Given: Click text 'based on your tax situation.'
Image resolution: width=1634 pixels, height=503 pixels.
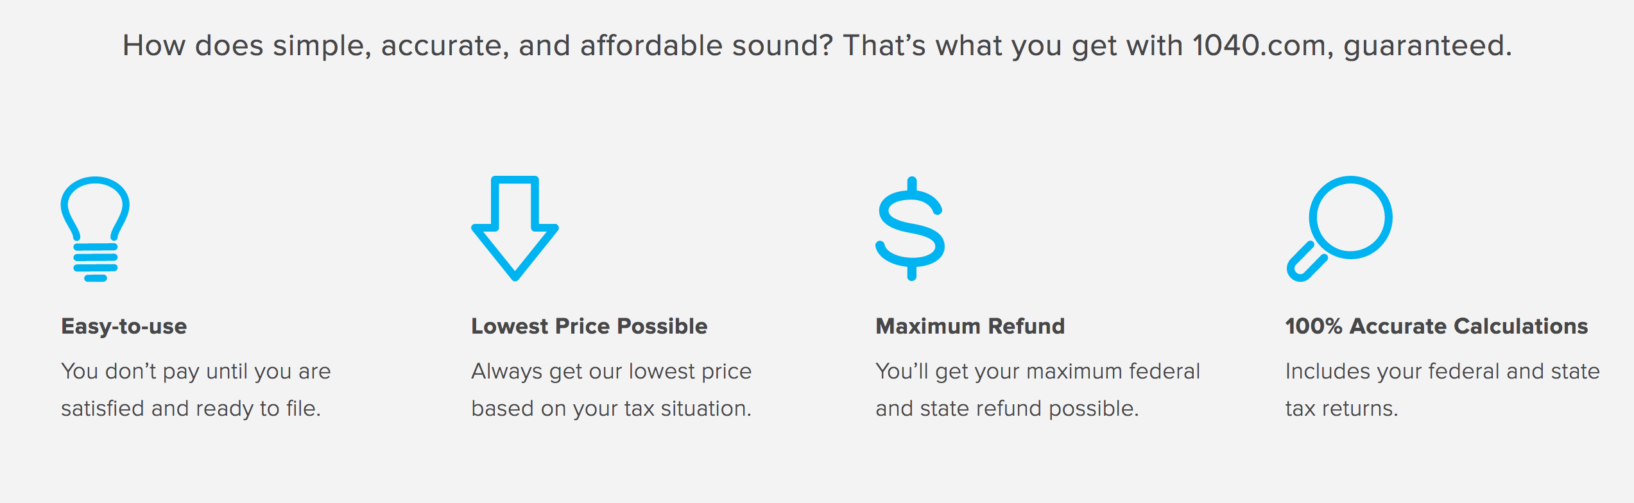Looking at the screenshot, I should point(611,409).
